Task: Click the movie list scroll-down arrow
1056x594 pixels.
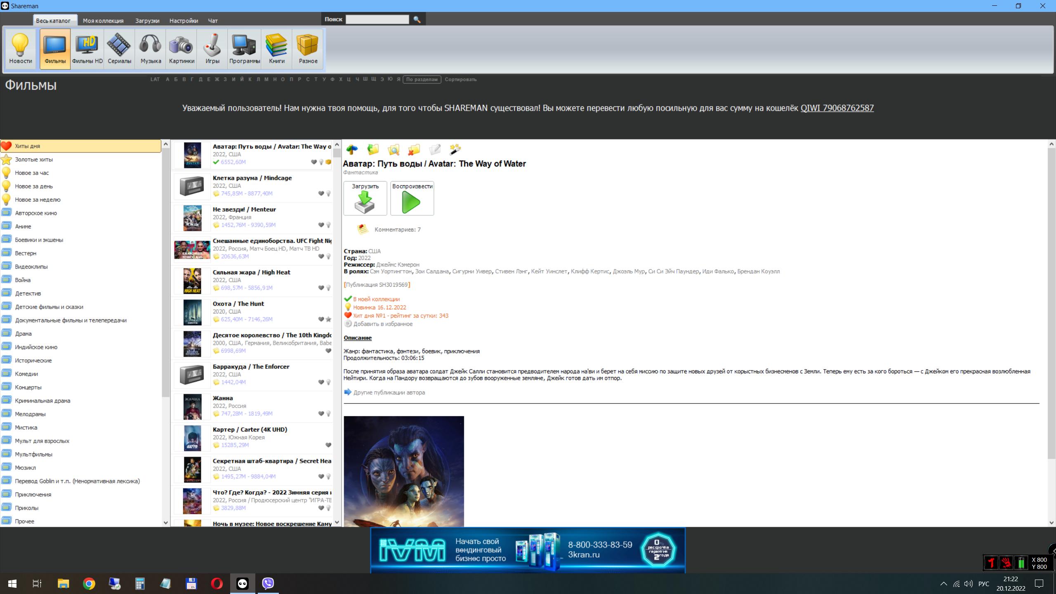Action: point(337,522)
